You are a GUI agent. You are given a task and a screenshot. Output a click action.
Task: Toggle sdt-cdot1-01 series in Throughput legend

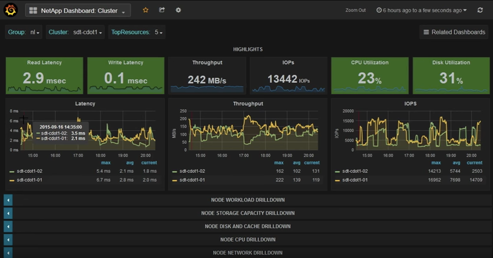(x=192, y=180)
